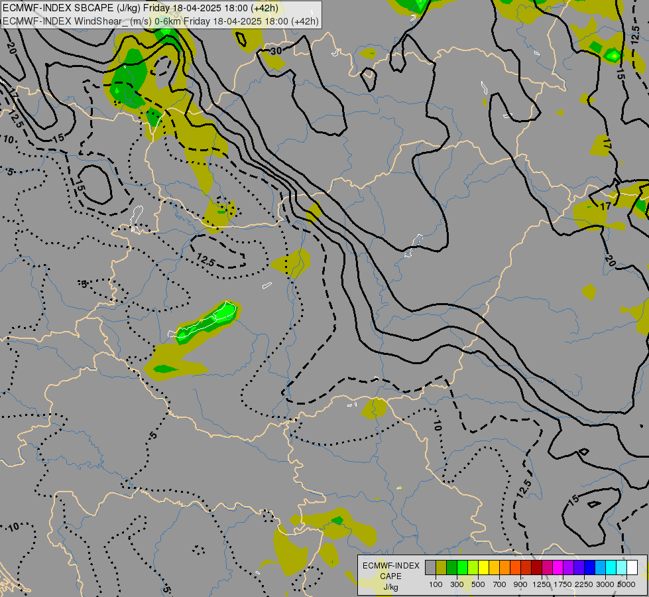The image size is (649, 597).
Task: Click the WindShear 0-6km title line
Action: pos(160,21)
